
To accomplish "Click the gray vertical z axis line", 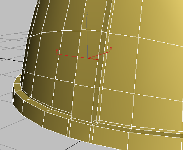I will [x=87, y=37].
